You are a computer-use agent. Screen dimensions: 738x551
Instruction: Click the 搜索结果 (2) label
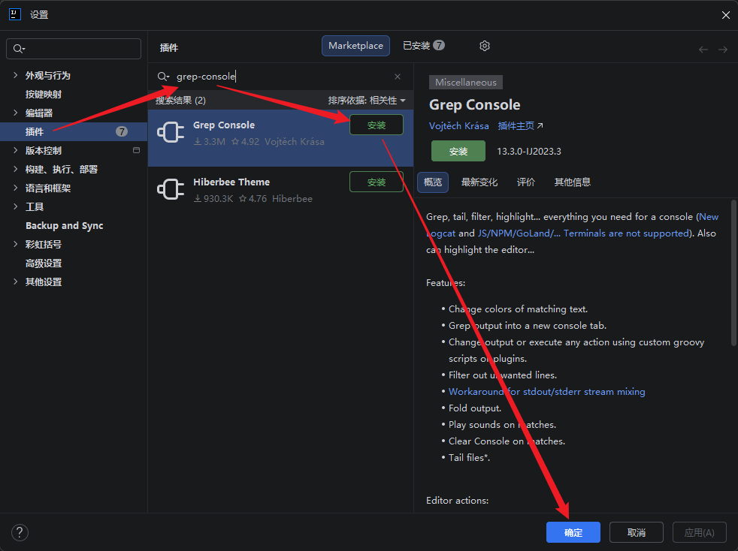click(180, 100)
